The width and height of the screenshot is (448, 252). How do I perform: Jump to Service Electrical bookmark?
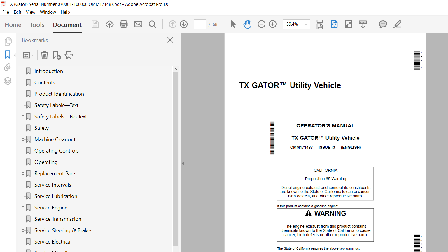[53, 242]
